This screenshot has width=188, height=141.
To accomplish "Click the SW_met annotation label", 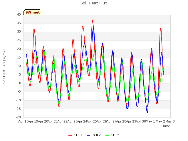I will click(33, 12).
